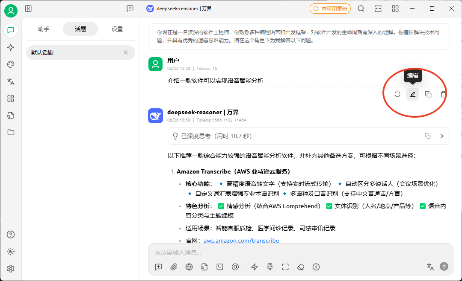Screen dimensions: 462x281
Task: Click the message input field
Action: point(300,252)
